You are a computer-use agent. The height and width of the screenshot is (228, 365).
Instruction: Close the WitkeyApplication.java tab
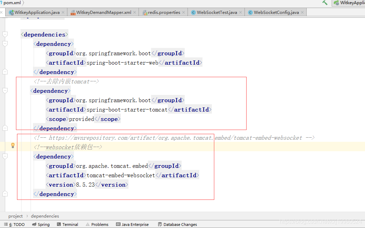click(63, 12)
